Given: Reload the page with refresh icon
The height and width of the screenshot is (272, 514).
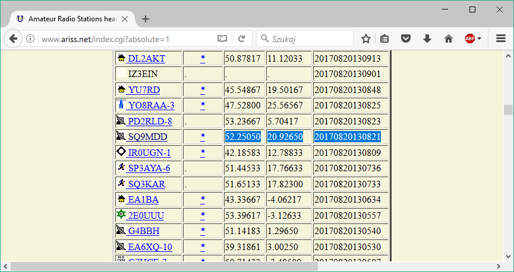Looking at the screenshot, I should pos(241,39).
